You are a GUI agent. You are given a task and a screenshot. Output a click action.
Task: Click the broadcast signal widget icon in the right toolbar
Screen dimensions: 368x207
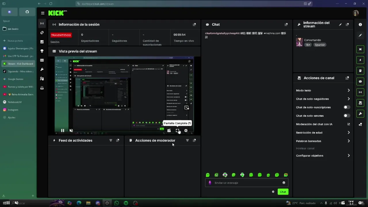pos(360,92)
